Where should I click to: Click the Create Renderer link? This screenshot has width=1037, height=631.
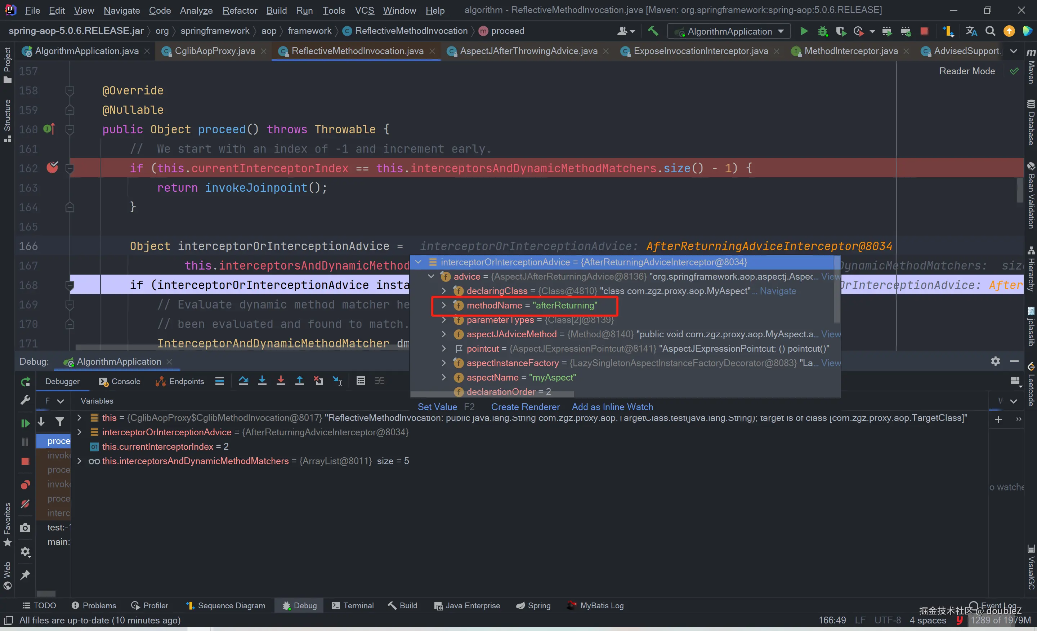(x=525, y=406)
